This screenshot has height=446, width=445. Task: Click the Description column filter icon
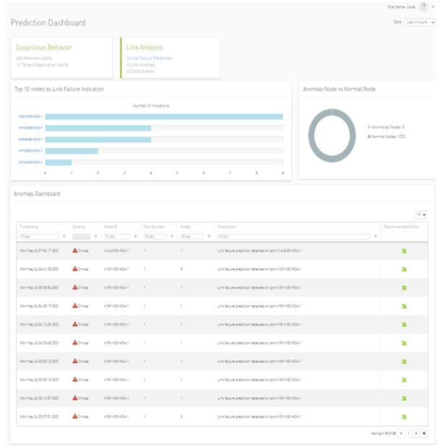click(376, 236)
